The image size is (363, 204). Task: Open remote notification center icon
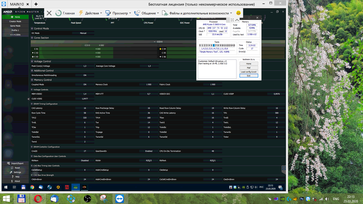tap(280, 187)
